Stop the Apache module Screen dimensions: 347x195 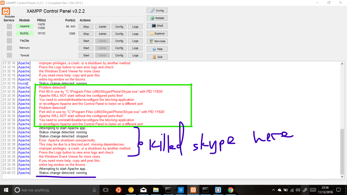(x=86, y=27)
